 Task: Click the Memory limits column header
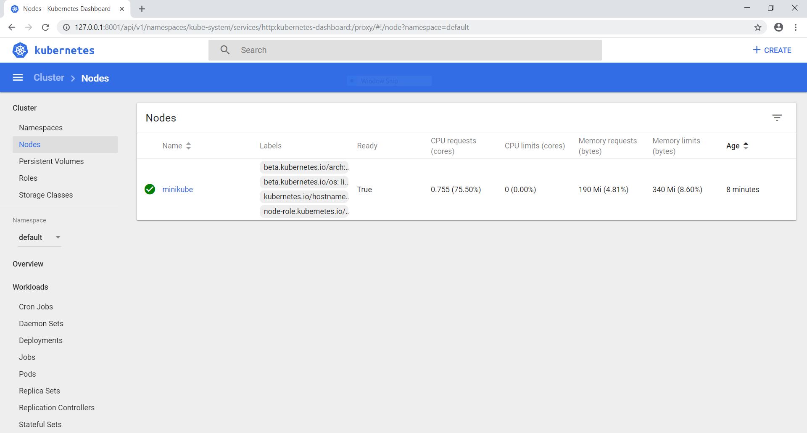pyautogui.click(x=676, y=146)
